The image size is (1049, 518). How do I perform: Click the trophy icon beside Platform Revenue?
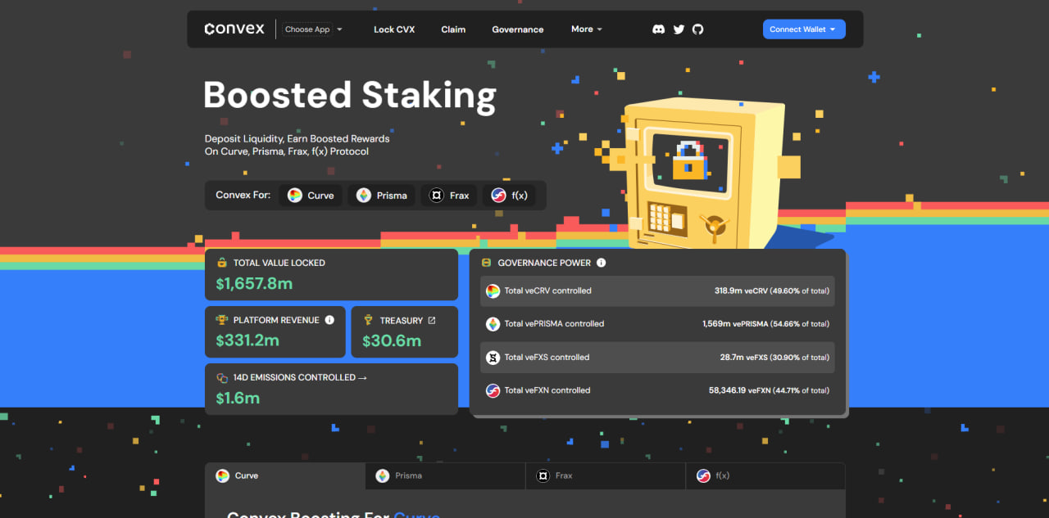222,320
